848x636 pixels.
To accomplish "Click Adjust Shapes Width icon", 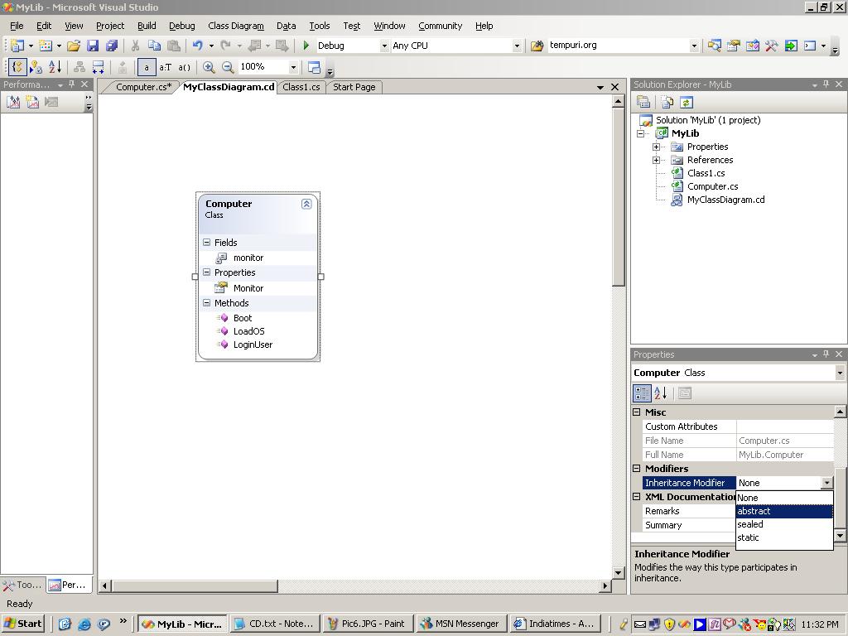I will 99,67.
